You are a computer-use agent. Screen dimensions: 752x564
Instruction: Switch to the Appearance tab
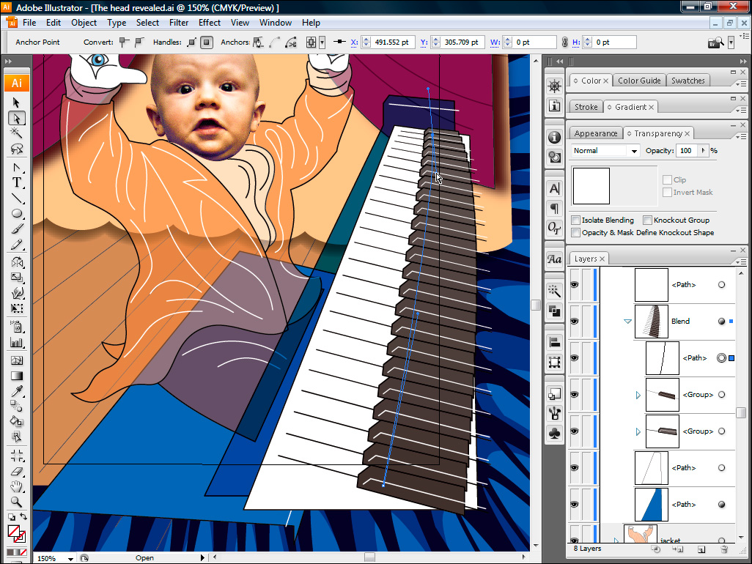[595, 133]
